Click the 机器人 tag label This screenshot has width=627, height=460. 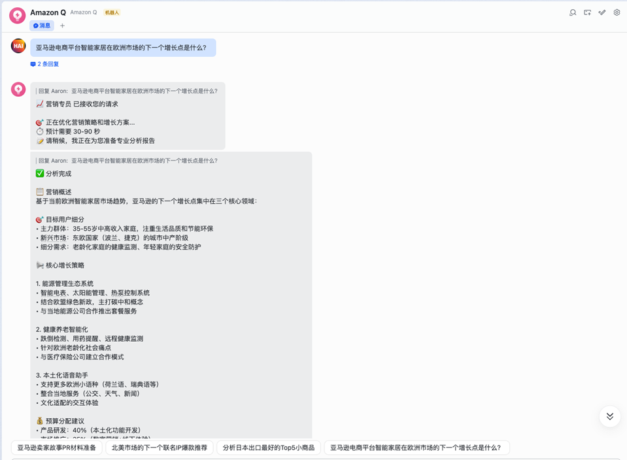point(112,12)
